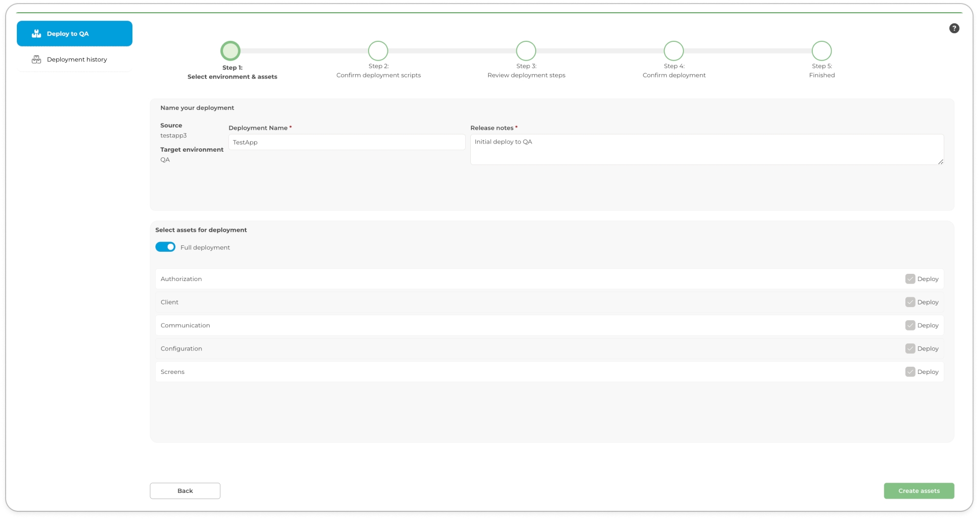This screenshot has width=979, height=519.
Task: Click the Step 1 progress circle
Action: (231, 51)
